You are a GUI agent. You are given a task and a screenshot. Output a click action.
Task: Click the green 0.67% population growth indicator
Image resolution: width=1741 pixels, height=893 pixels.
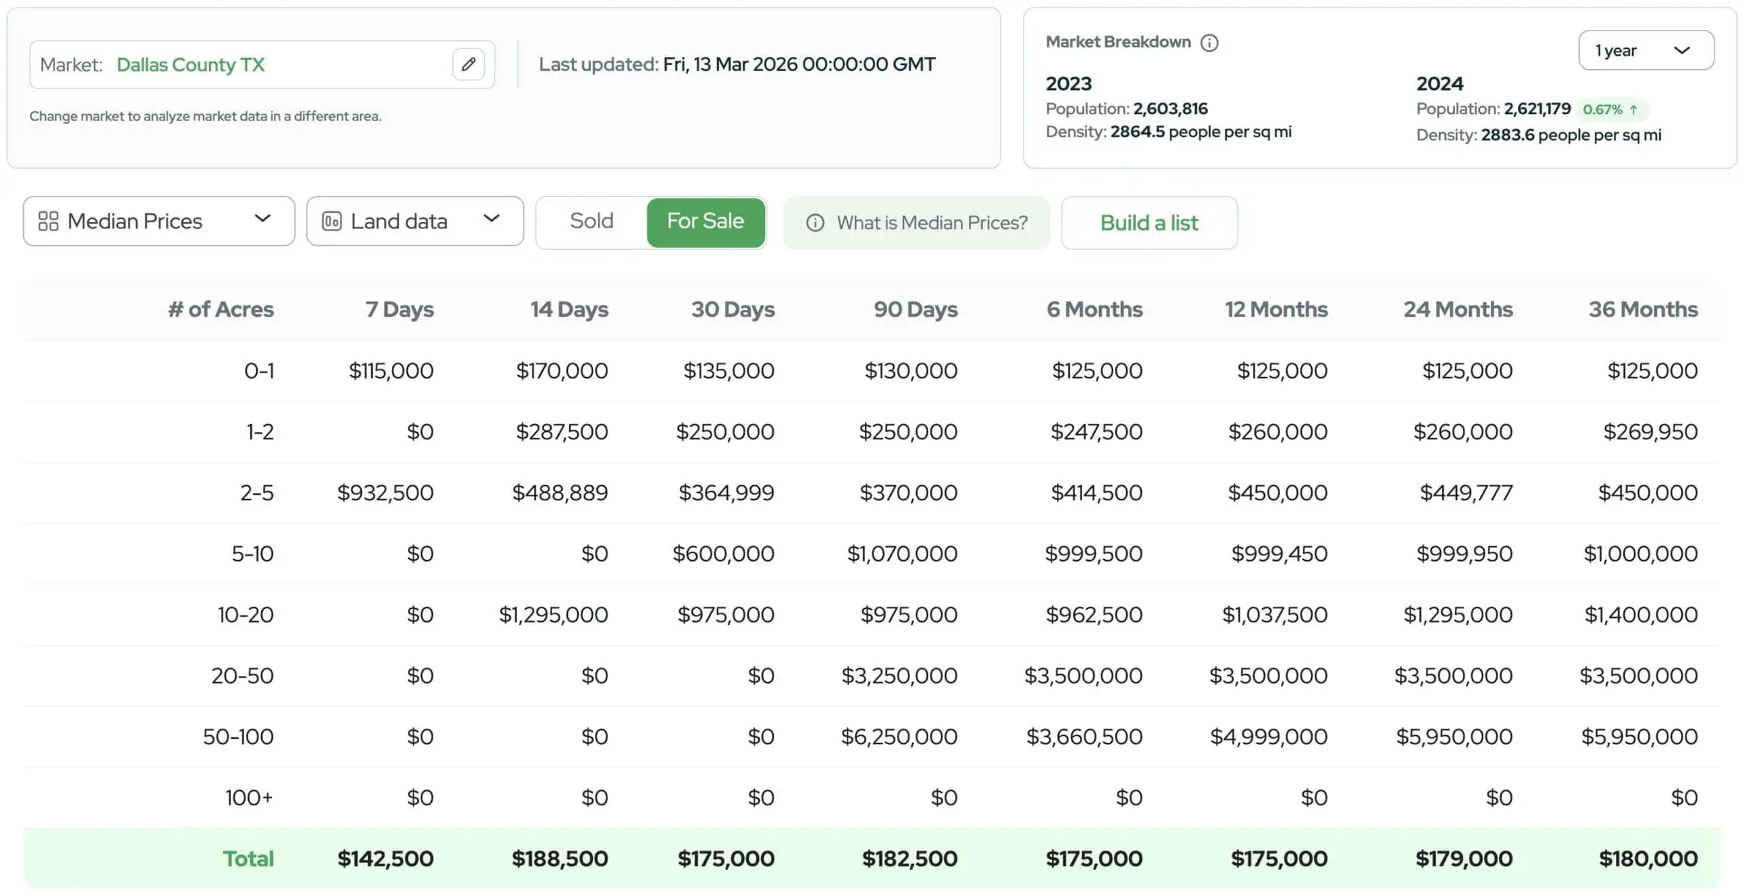1611,109
